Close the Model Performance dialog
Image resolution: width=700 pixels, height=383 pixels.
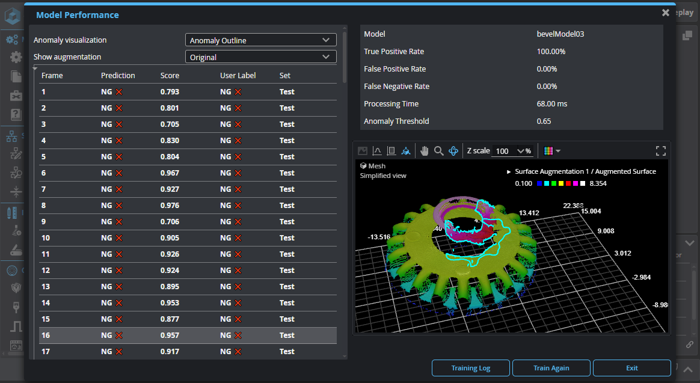tap(665, 13)
